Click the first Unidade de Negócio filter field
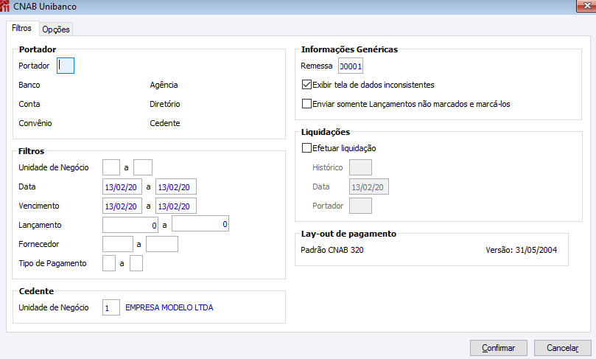Screen dimensions: 596x359 (111, 167)
